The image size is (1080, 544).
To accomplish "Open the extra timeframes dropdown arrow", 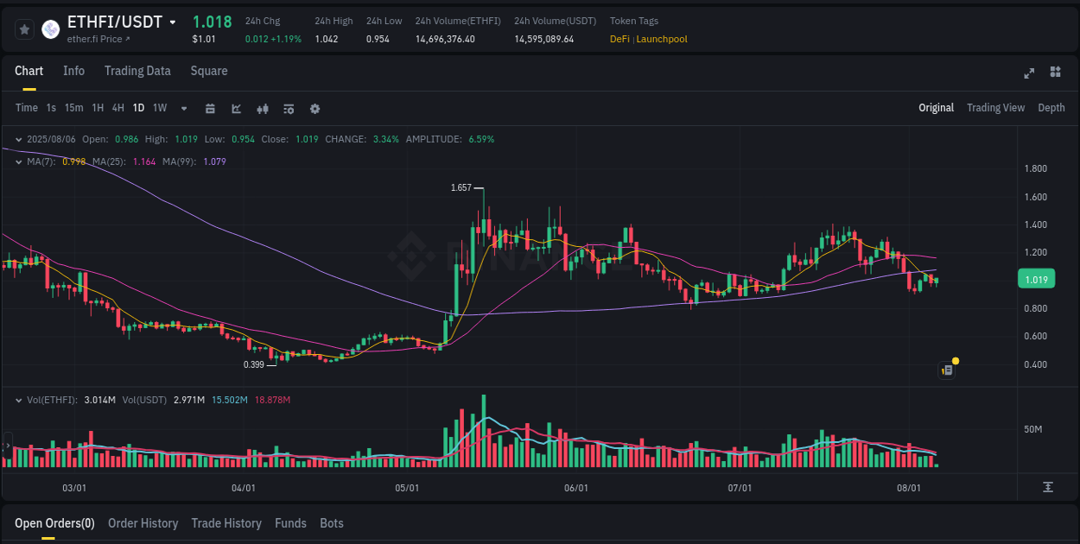I will (x=183, y=109).
